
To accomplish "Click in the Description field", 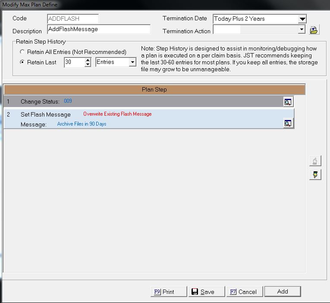I will 99,29.
